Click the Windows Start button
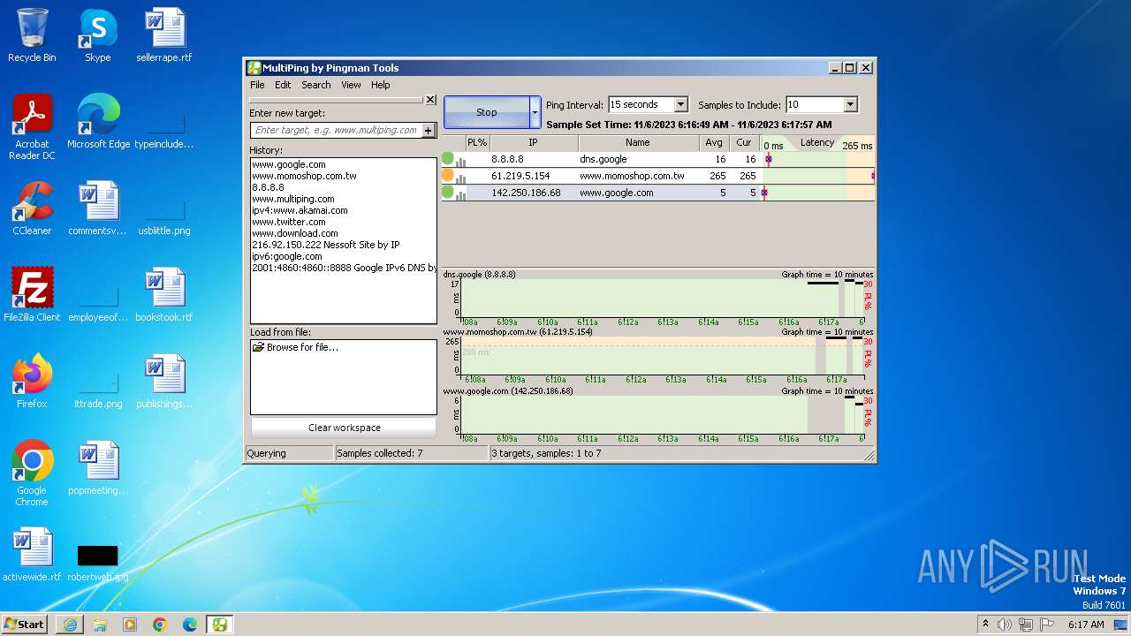 [x=25, y=624]
